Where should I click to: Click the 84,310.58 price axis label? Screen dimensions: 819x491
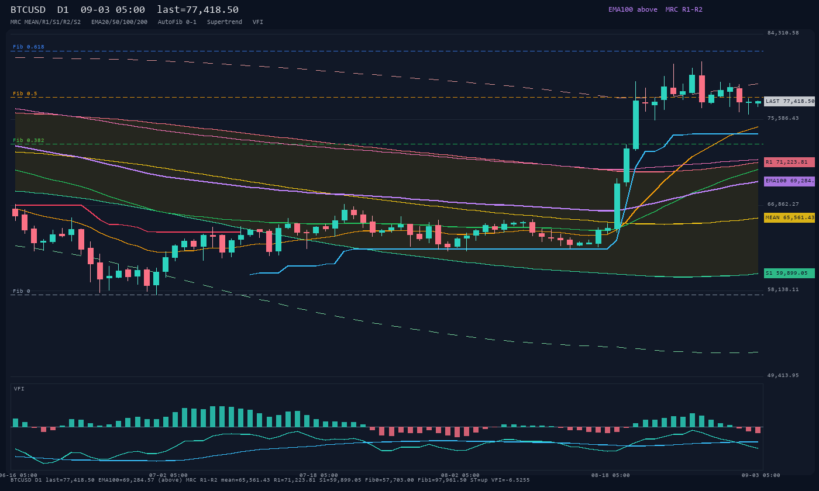pos(783,33)
